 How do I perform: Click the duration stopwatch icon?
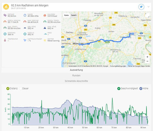[x=25, y=15]
